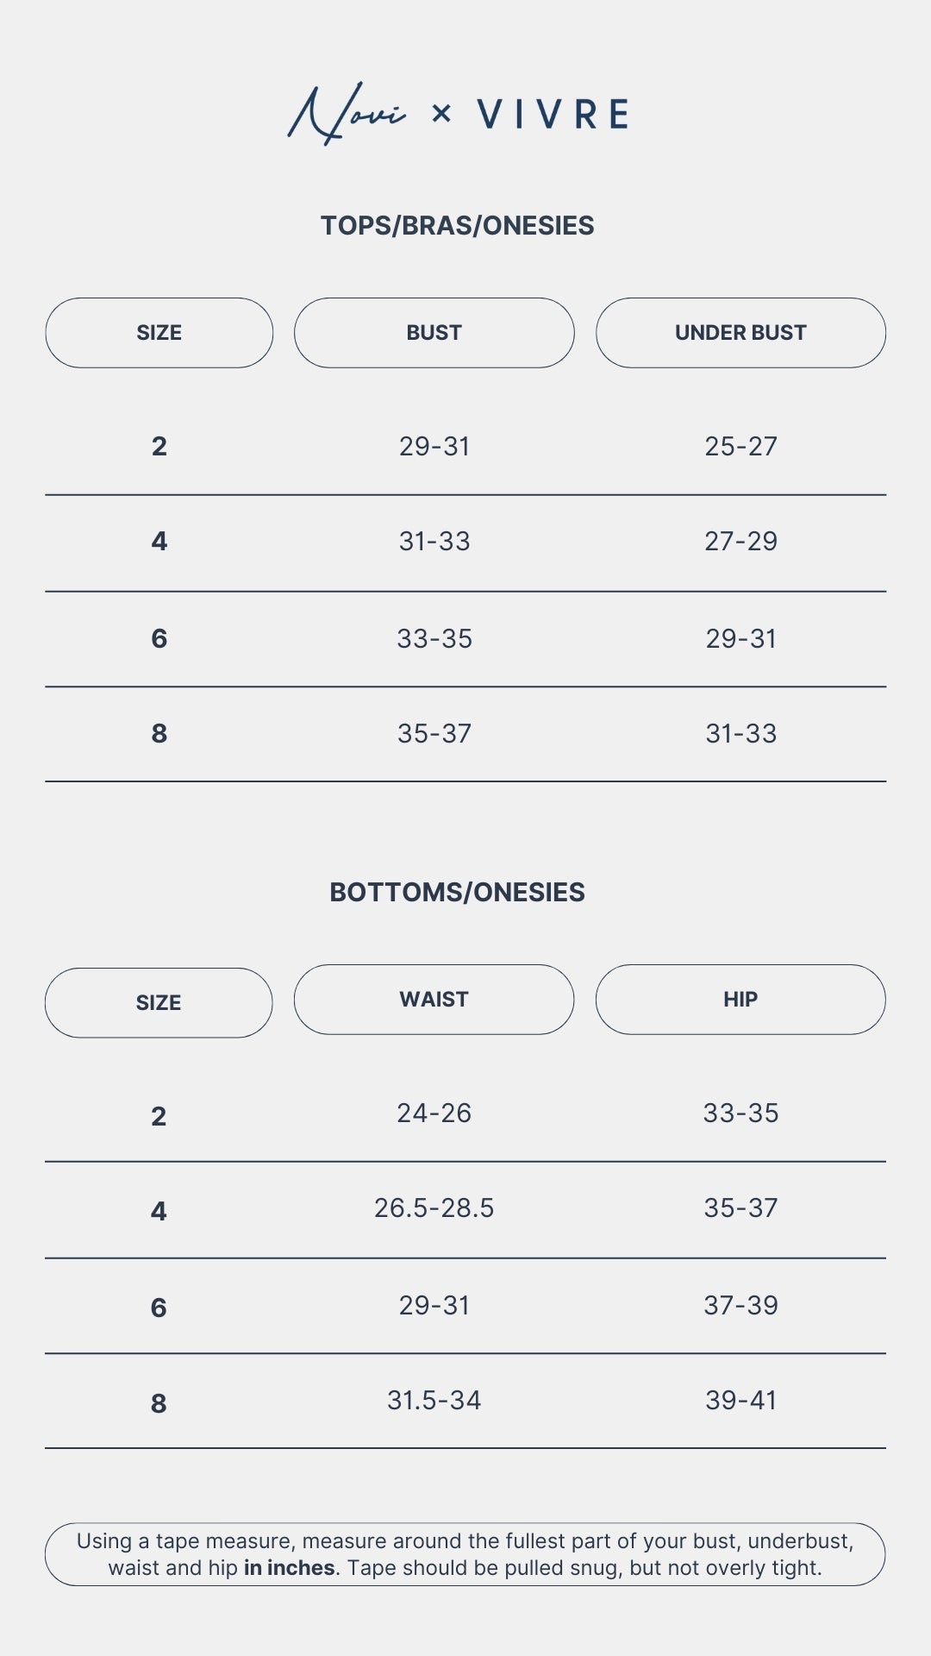
Task: Click the 26.5-28.5 waist measurement
Action: [x=434, y=1208]
